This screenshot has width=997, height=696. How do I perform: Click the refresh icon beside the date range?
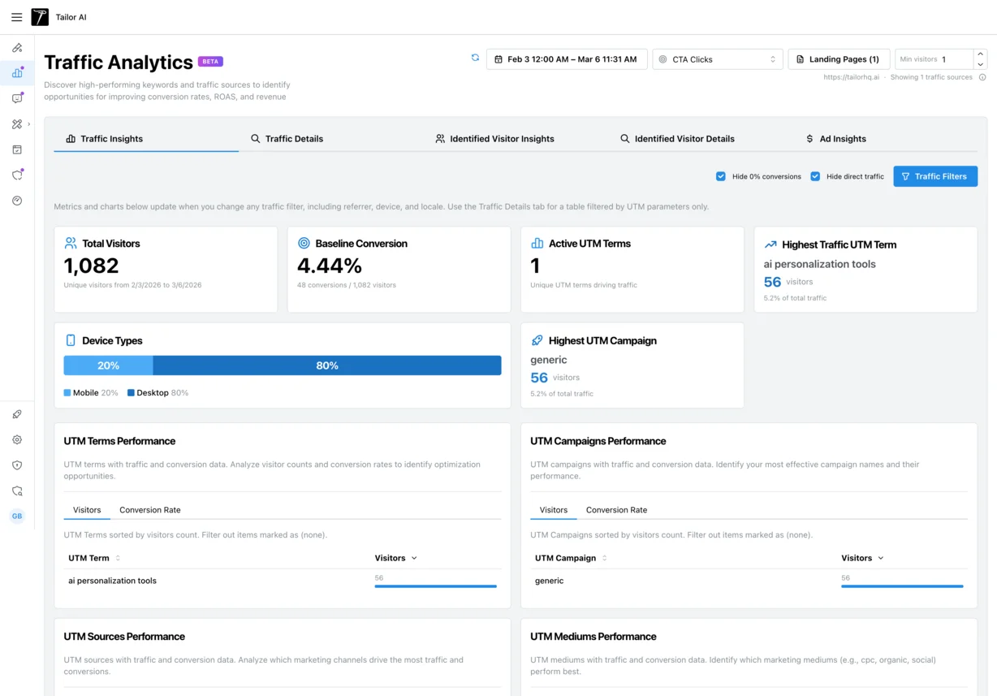click(x=475, y=58)
